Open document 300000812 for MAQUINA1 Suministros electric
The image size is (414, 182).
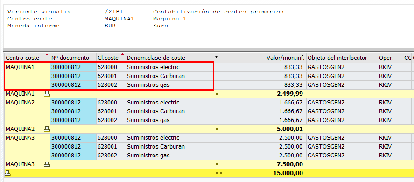pyautogui.click(x=66, y=67)
